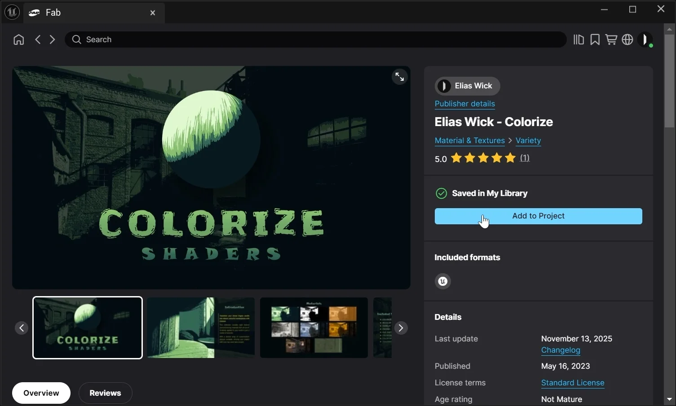Click the Unreal Engine format icon
Viewport: 676px width, 406px height.
pyautogui.click(x=443, y=281)
